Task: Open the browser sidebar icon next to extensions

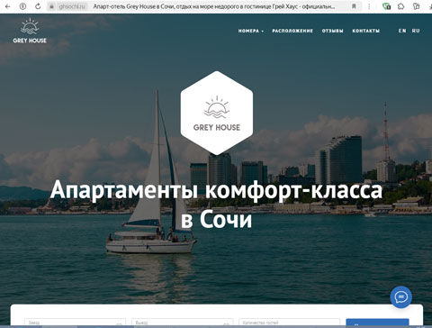Action: [416, 6]
